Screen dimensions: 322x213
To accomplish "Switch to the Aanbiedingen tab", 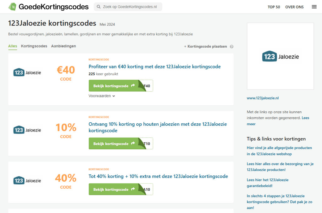I will 64,46.
